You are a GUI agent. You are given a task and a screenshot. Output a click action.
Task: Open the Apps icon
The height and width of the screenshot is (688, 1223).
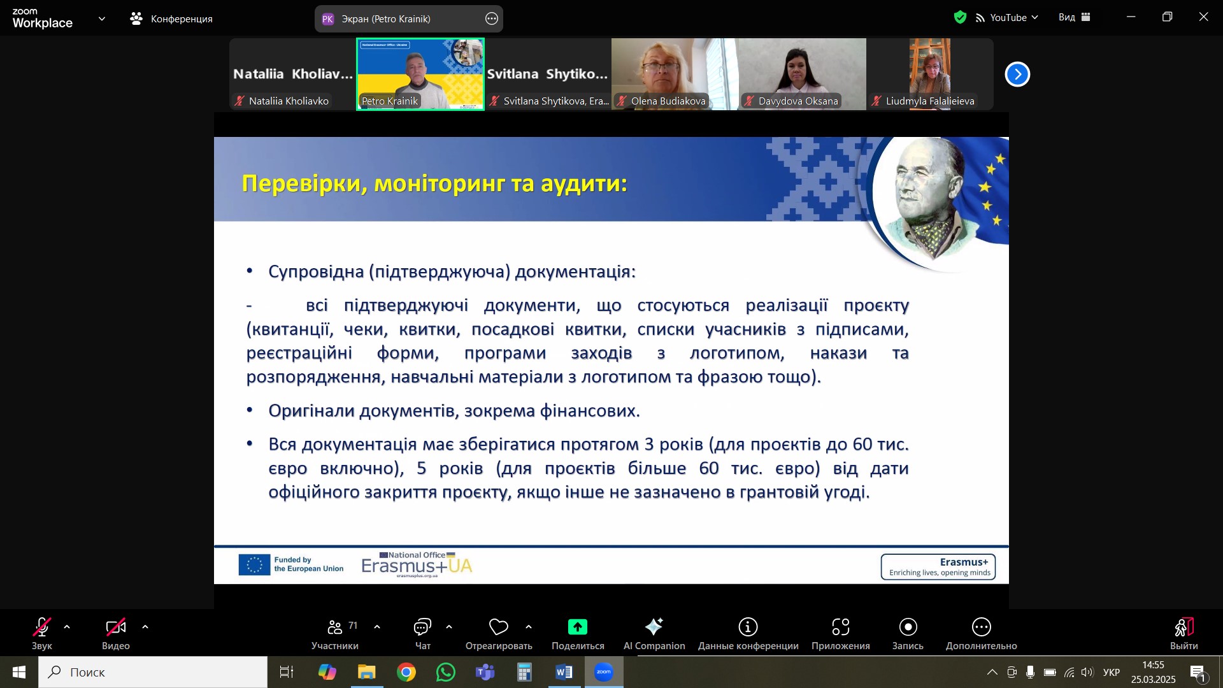tap(840, 627)
